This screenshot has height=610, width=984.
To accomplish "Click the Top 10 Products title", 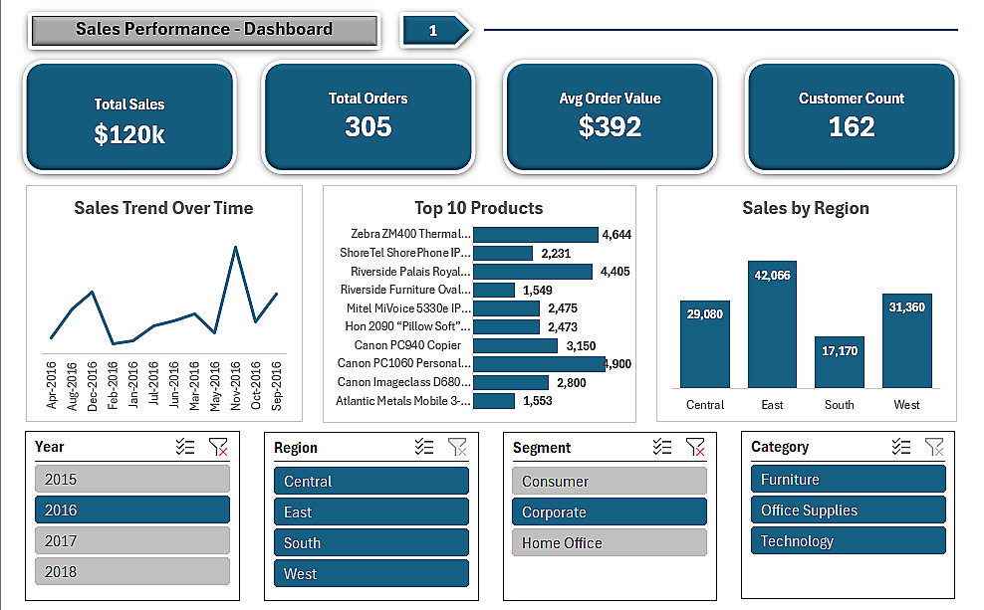I will tap(479, 208).
